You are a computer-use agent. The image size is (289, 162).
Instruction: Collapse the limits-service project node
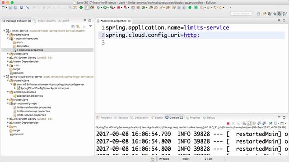click(x=4, y=31)
